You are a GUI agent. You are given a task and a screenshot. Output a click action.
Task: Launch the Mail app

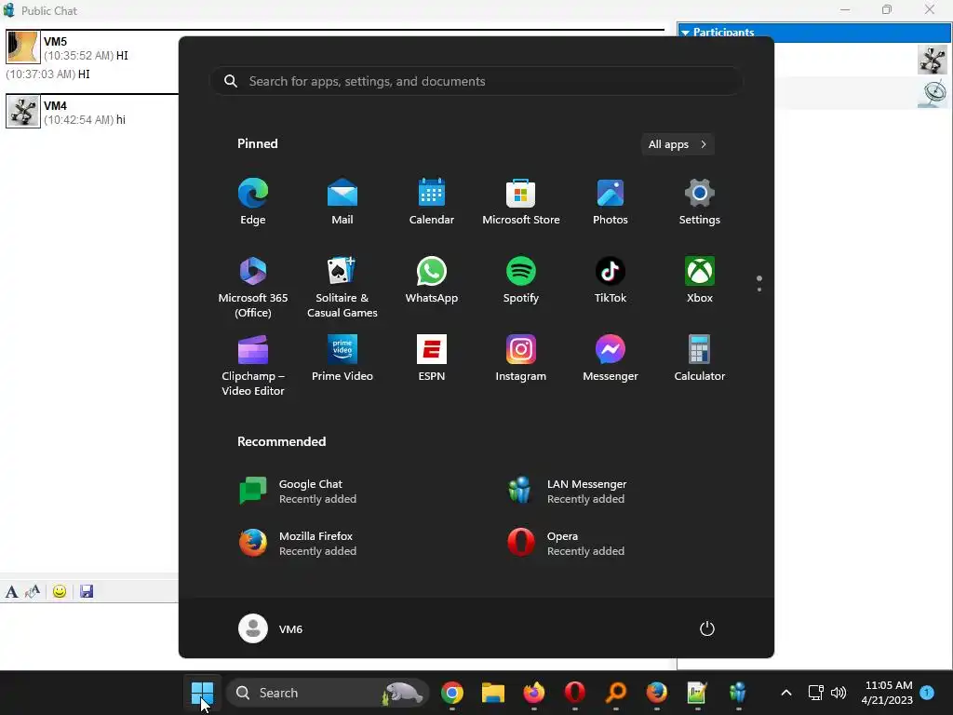pos(342,201)
